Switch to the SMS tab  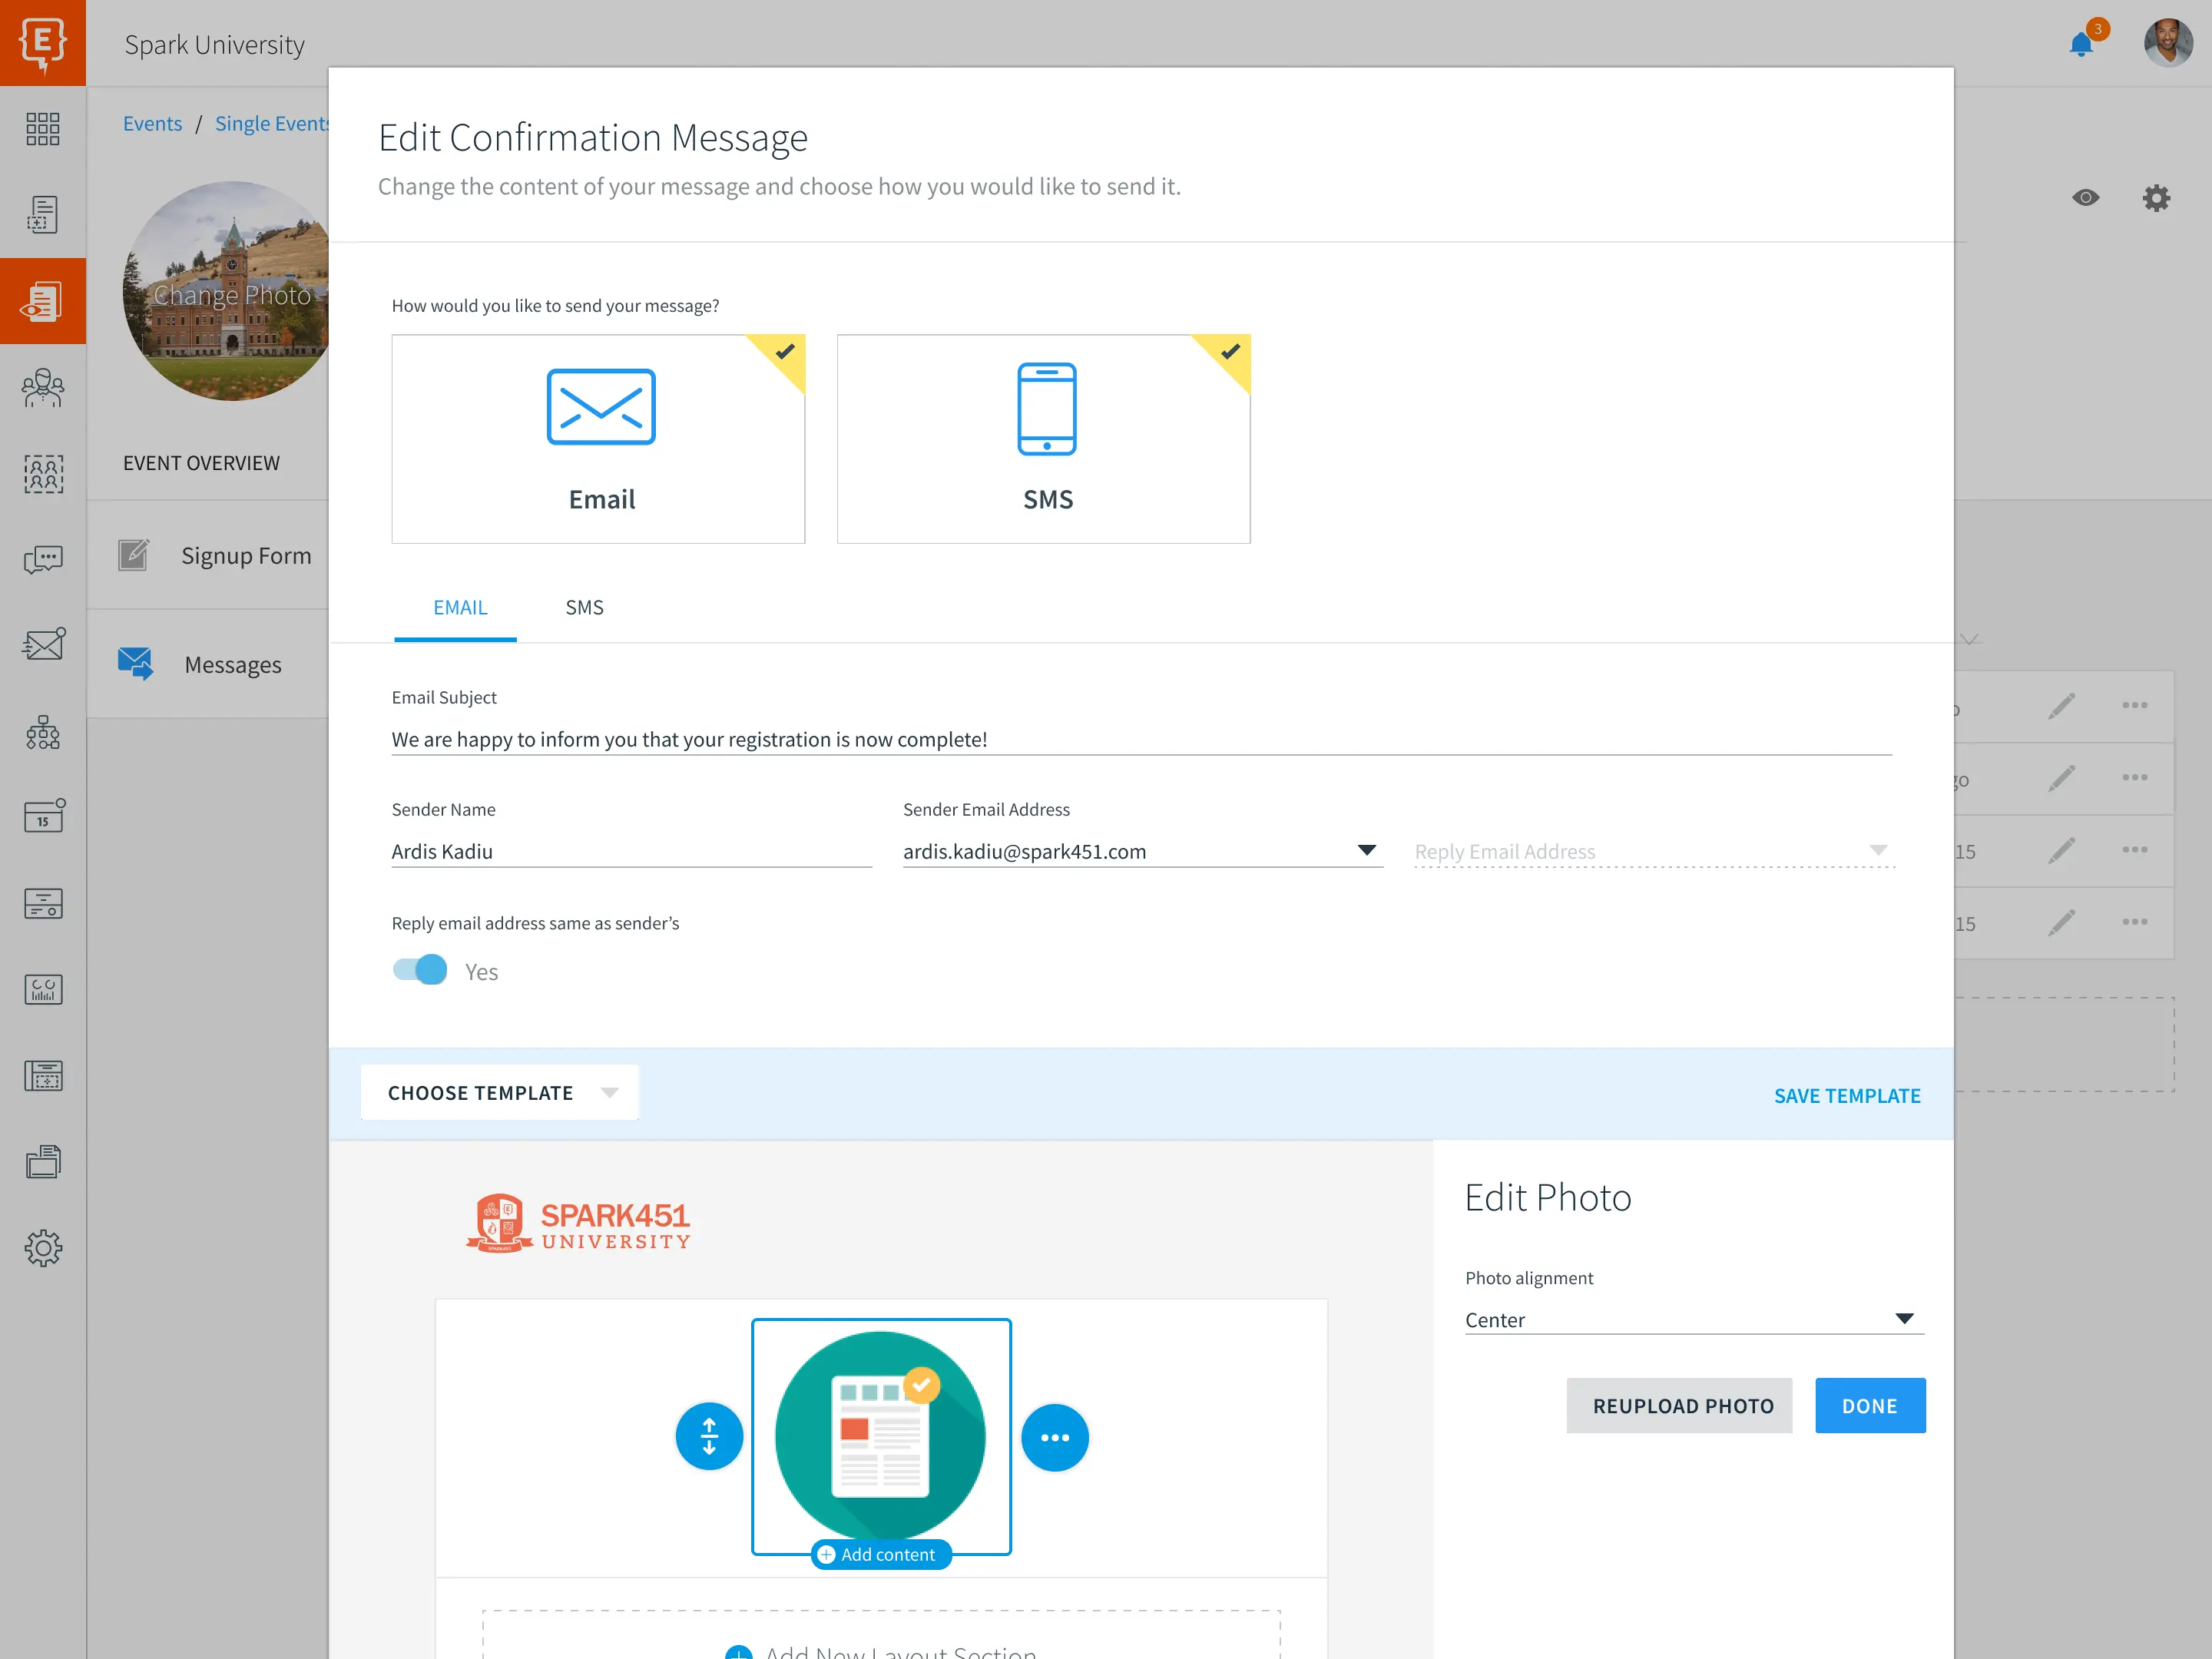coord(584,608)
